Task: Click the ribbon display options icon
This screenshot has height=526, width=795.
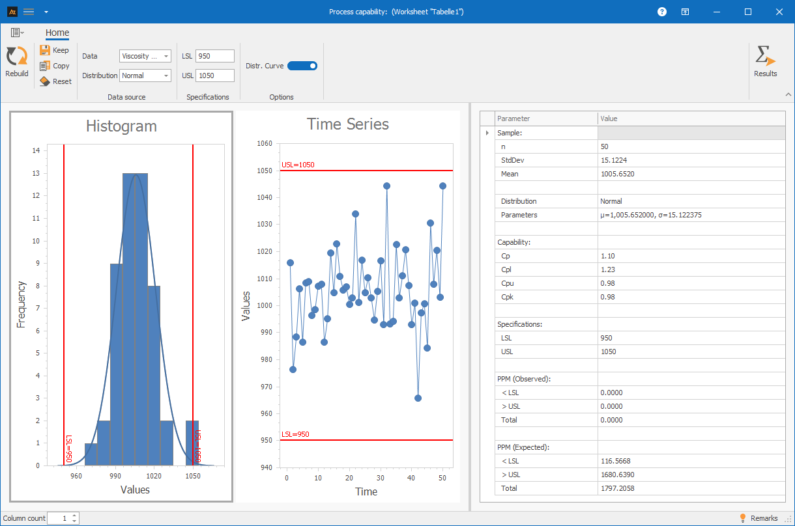Action: click(x=685, y=11)
